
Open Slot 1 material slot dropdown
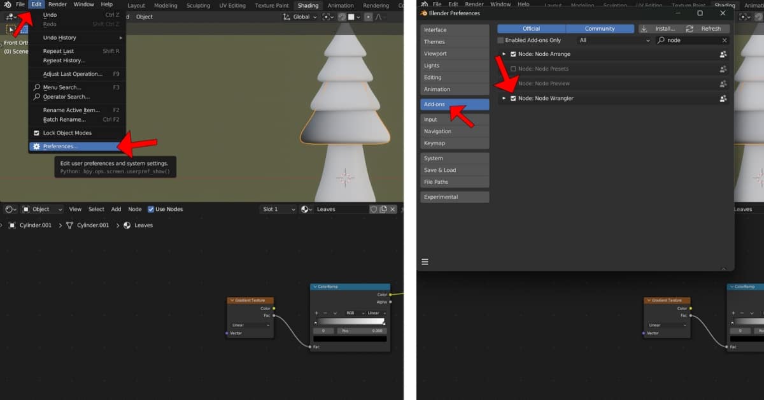point(278,209)
